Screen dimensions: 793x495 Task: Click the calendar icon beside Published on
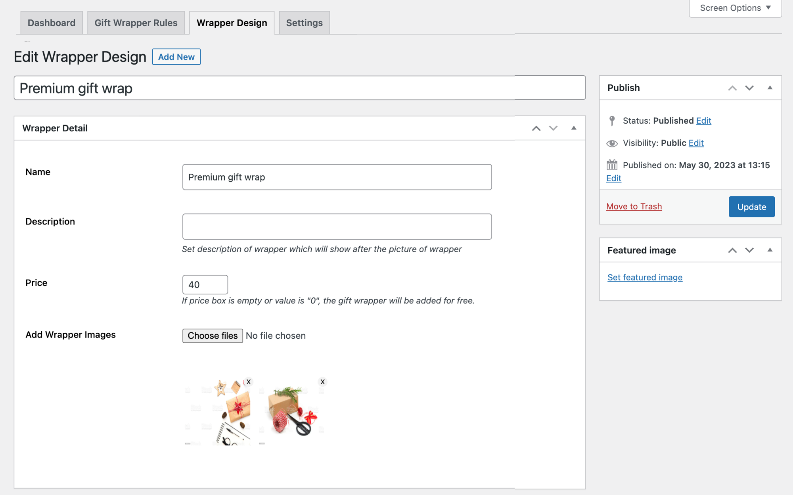612,165
